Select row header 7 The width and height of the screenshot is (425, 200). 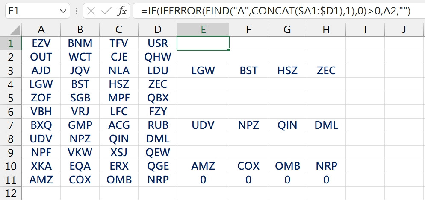point(11,125)
